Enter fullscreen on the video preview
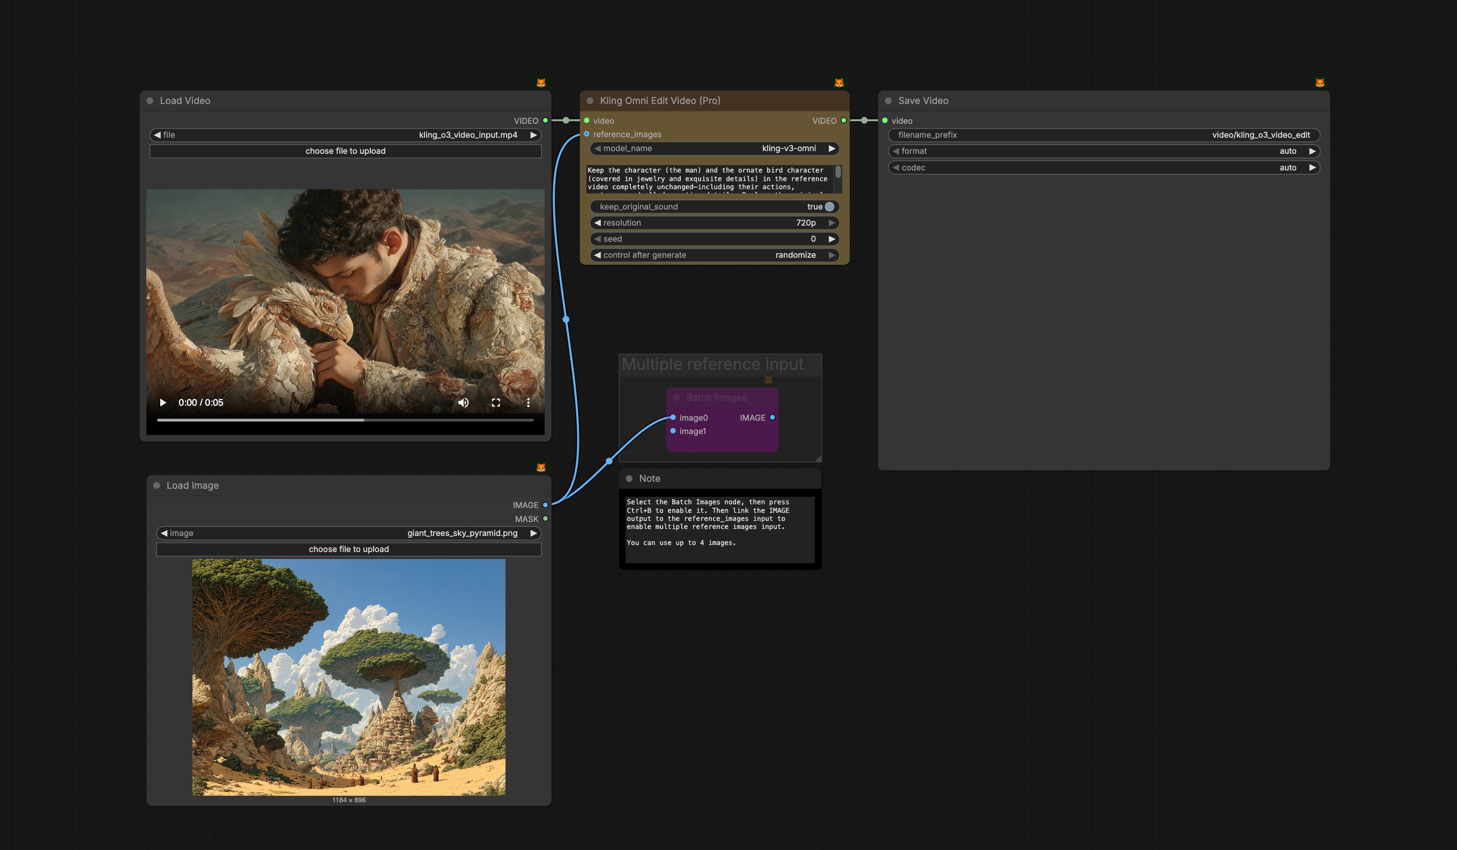Viewport: 1457px width, 850px height. [495, 402]
